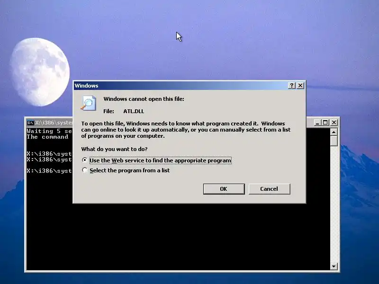Image resolution: width=379 pixels, height=284 pixels.
Task: Click 'Windows cannot open this file:' heading
Action: click(x=144, y=99)
